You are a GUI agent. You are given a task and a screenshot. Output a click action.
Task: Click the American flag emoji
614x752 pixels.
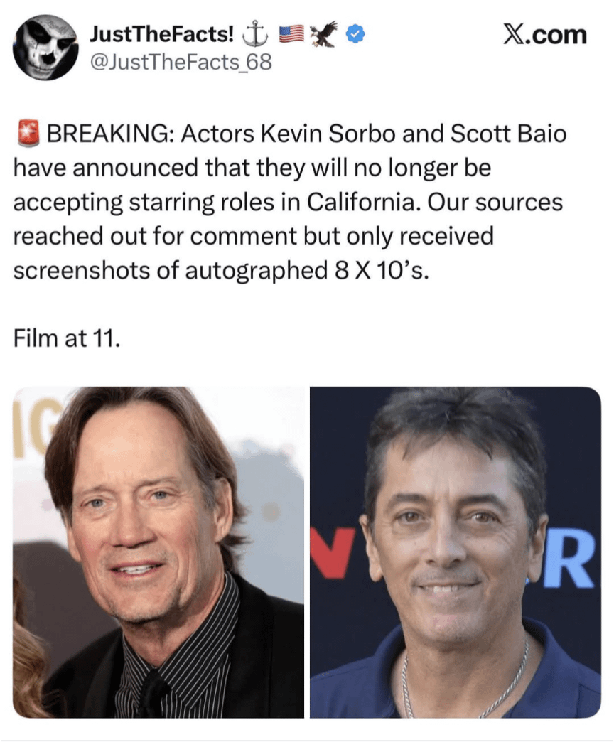(x=291, y=35)
